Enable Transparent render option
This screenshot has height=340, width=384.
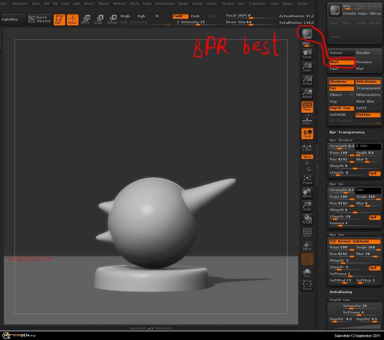pos(368,88)
